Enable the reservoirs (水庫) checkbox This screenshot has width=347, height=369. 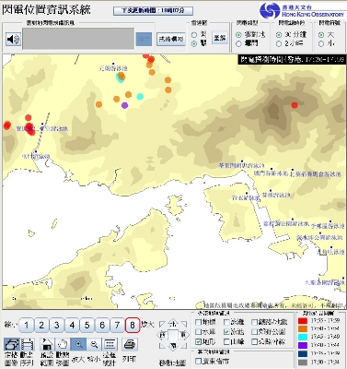199,332
